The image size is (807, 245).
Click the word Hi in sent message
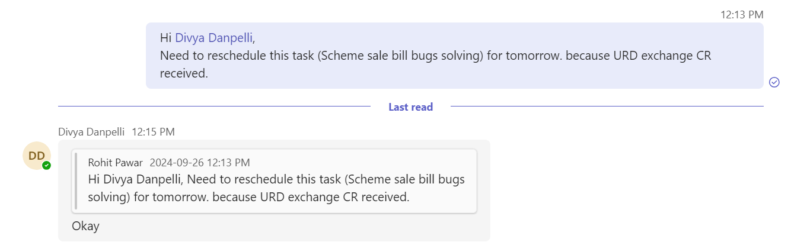tap(165, 38)
